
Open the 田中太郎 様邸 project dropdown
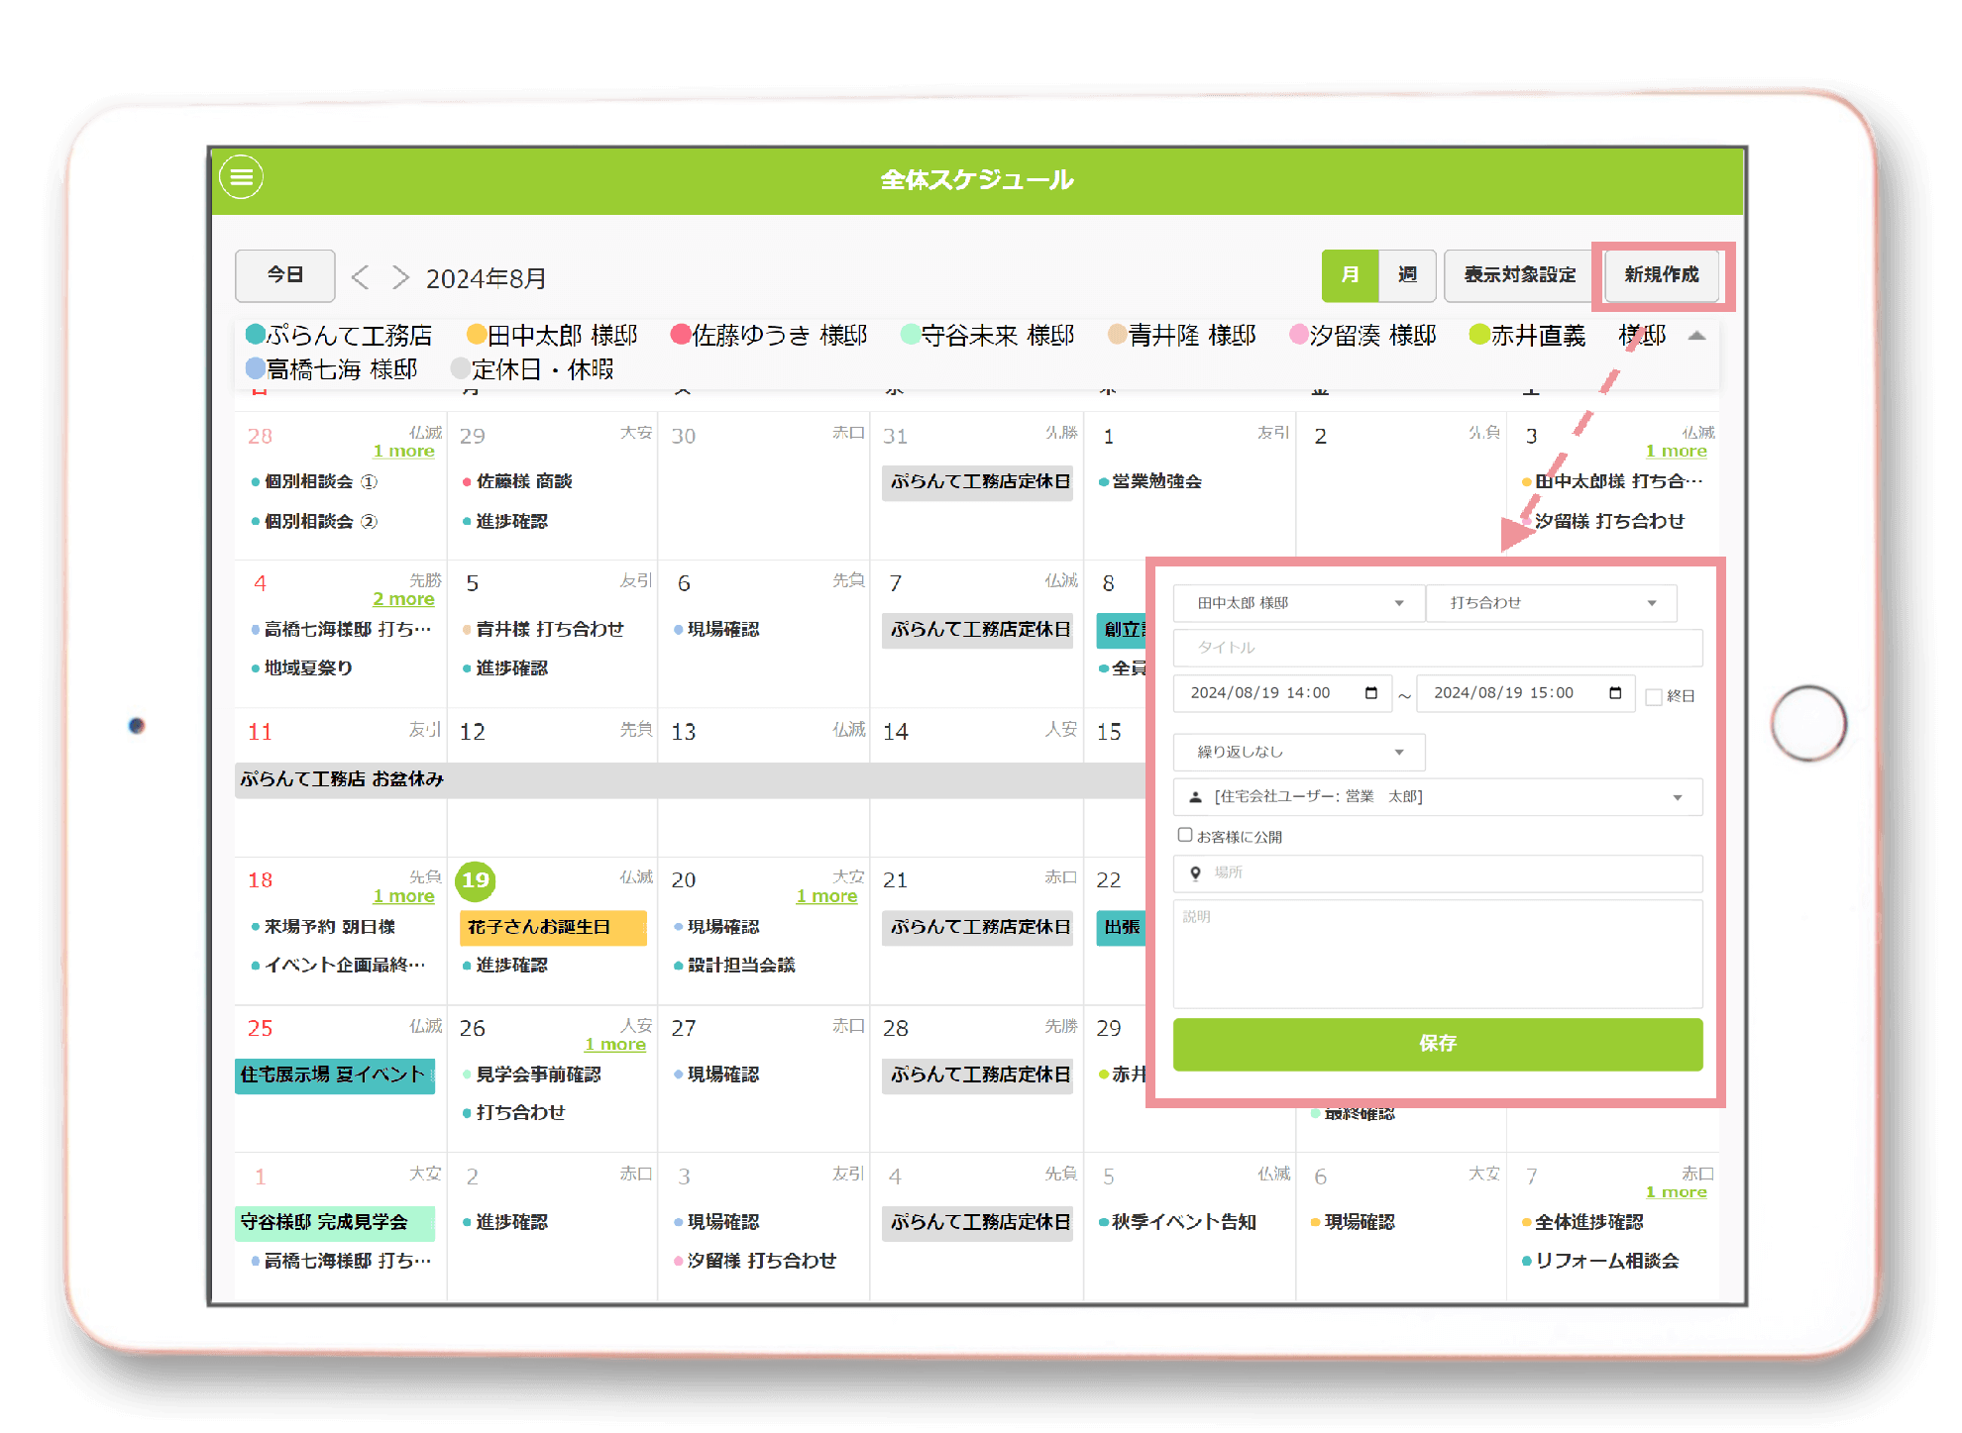1298,603
